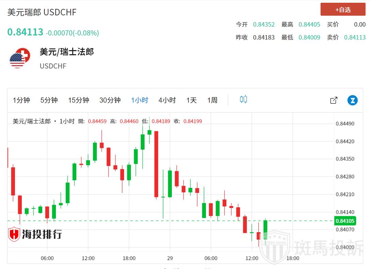Click the candlestick chart type icon

(243, 100)
